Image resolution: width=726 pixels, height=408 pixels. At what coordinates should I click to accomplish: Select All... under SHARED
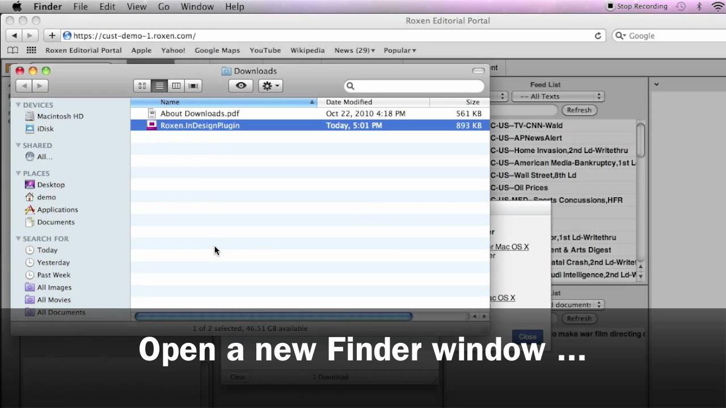39,157
